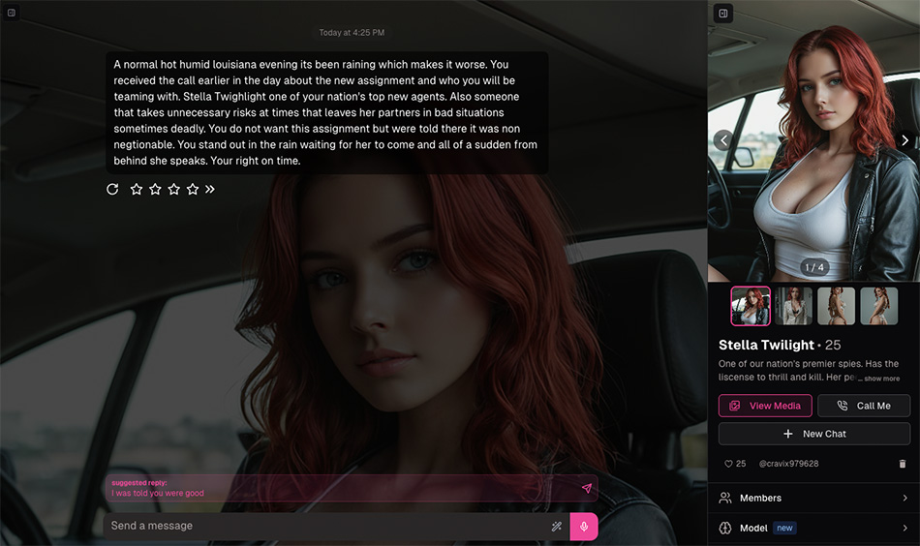This screenshot has width=920, height=546.
Task: Click the magic wand icon in message box
Action: tap(557, 526)
